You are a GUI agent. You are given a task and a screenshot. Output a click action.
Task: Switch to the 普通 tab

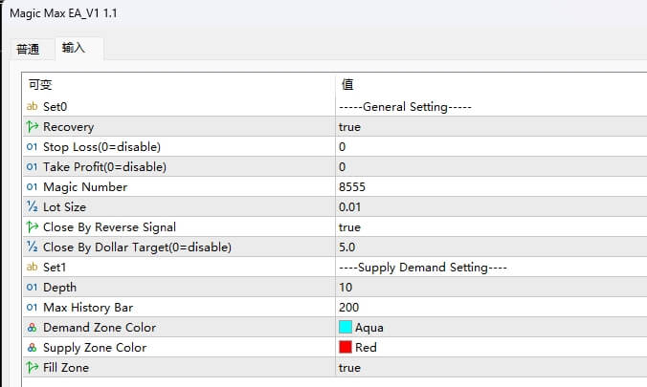click(x=29, y=49)
